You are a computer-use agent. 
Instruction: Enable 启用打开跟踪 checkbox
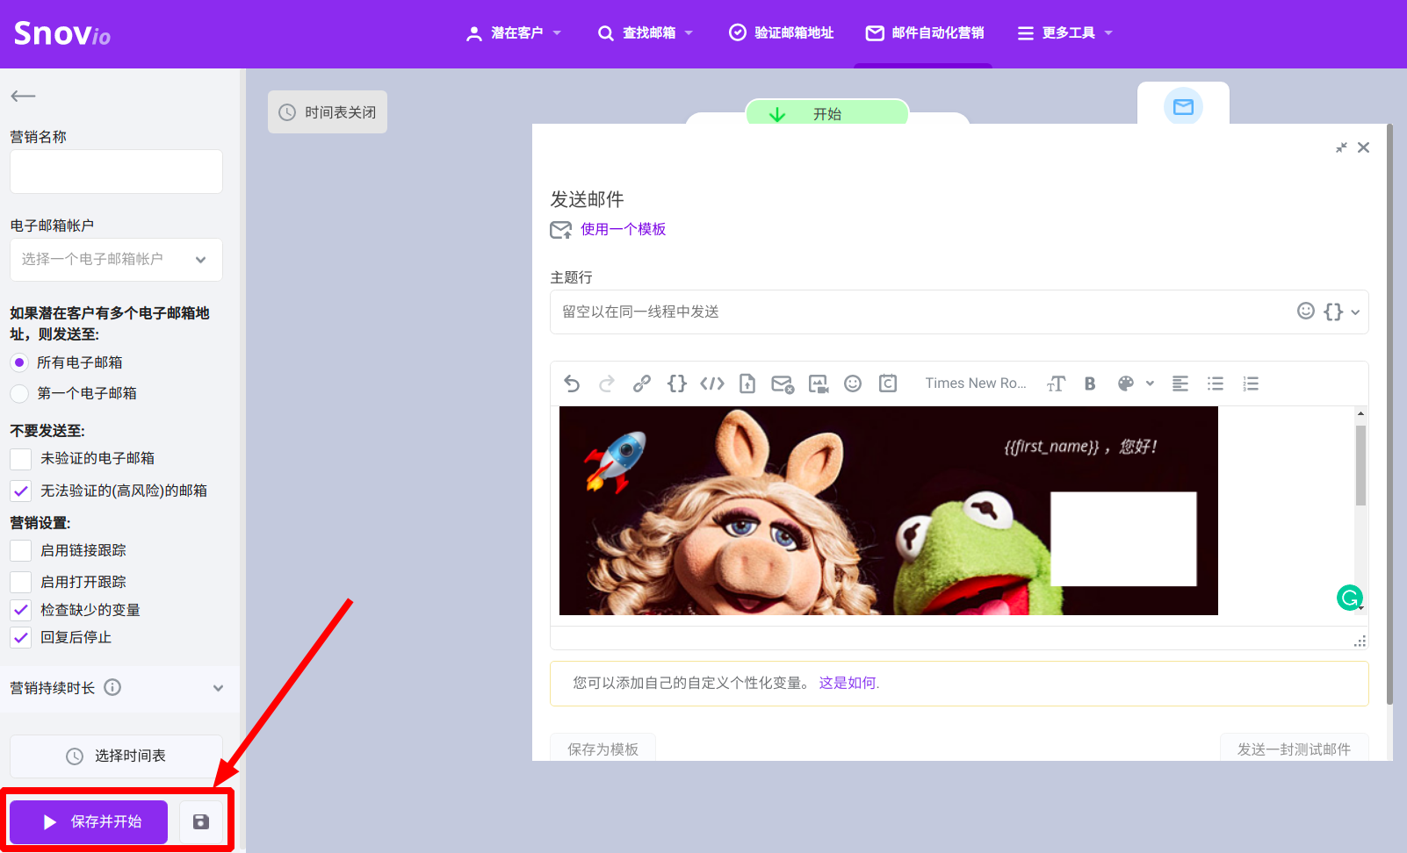[x=21, y=582]
